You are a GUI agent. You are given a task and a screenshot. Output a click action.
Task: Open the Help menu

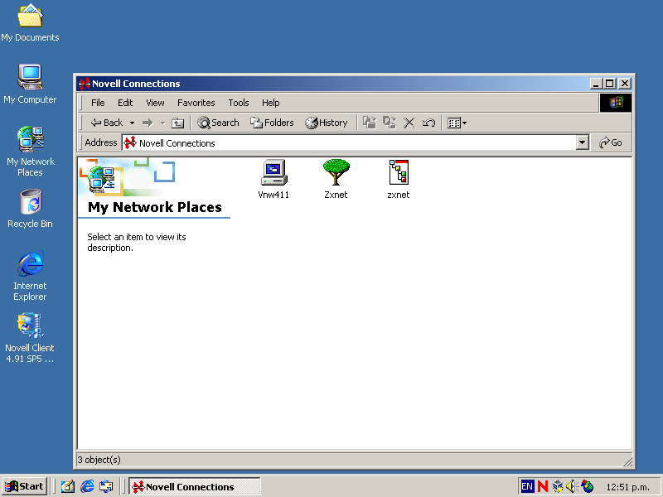pyautogui.click(x=271, y=103)
